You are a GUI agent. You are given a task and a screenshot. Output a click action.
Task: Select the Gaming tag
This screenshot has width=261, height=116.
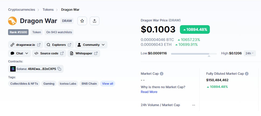pyautogui.click(x=49, y=84)
